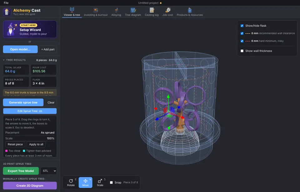Click Export Tree Model button

pyautogui.click(x=21, y=171)
